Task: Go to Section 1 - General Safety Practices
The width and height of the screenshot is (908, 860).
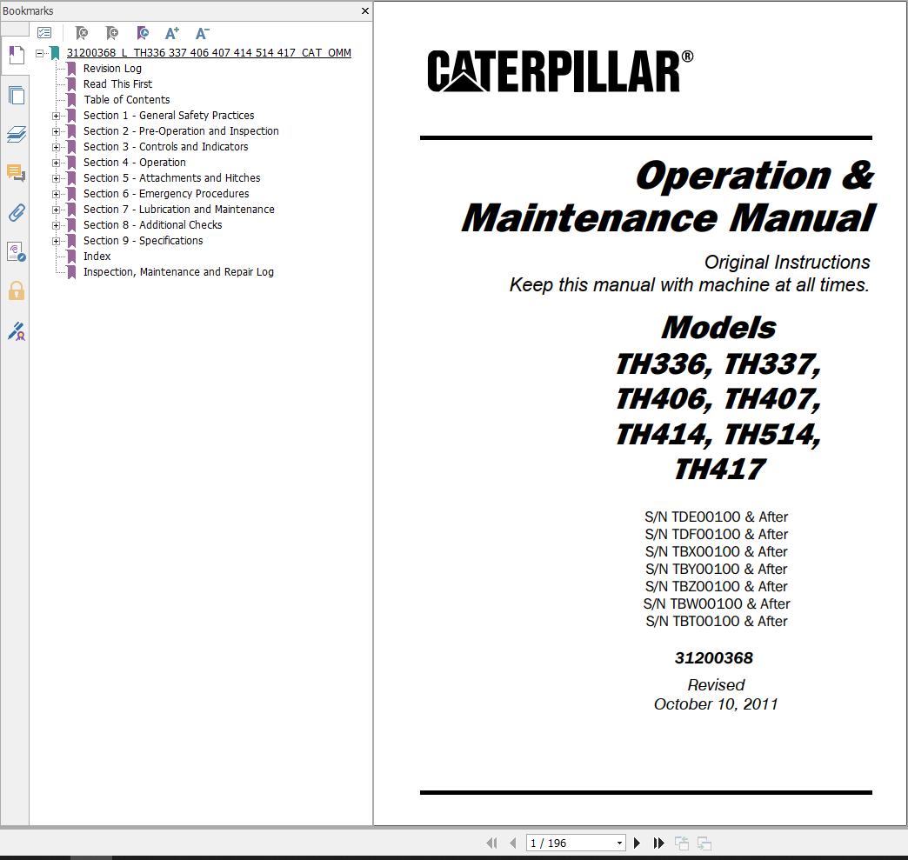Action: click(x=169, y=116)
